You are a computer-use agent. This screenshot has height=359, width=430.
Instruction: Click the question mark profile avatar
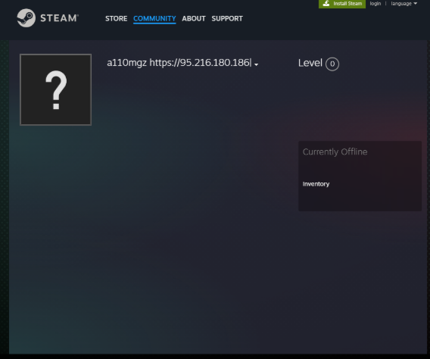56,89
